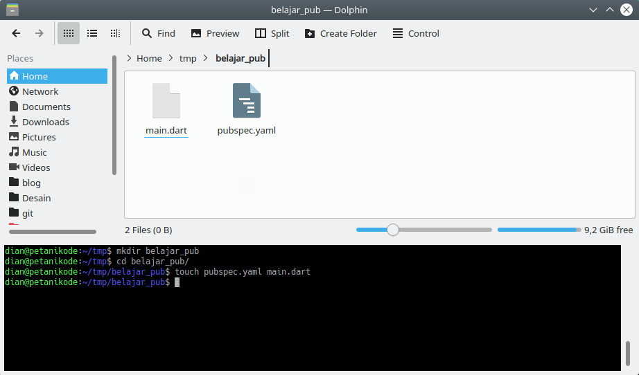The width and height of the screenshot is (639, 375).
Task: Open the Find search tool
Action: point(159,33)
